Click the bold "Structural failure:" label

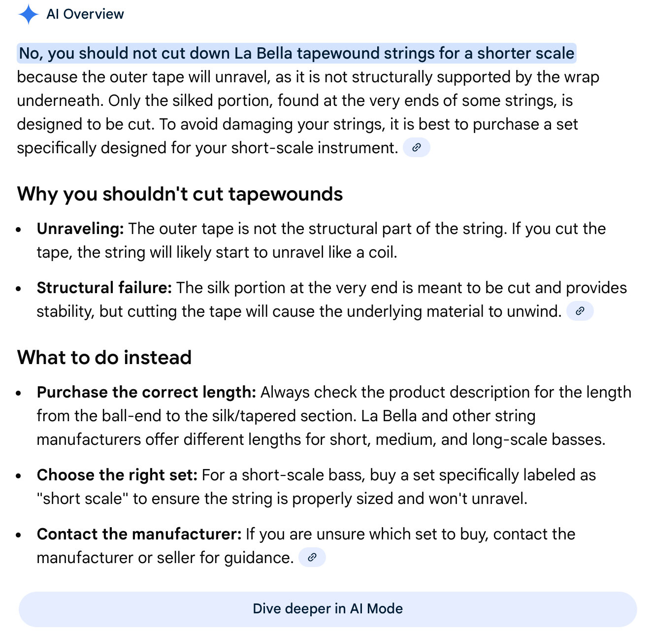(x=104, y=288)
